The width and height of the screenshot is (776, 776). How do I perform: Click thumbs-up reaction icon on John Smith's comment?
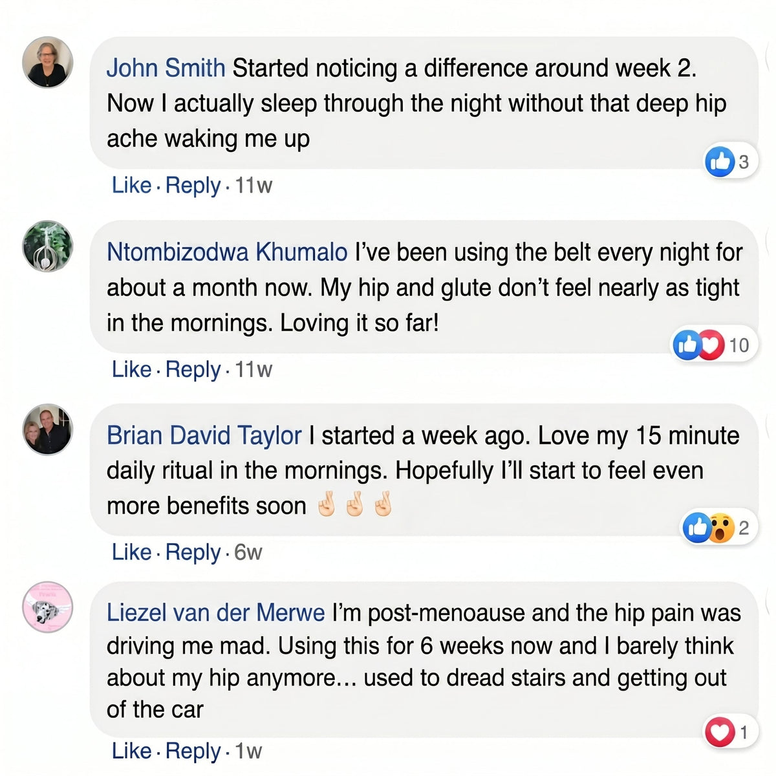pos(720,162)
